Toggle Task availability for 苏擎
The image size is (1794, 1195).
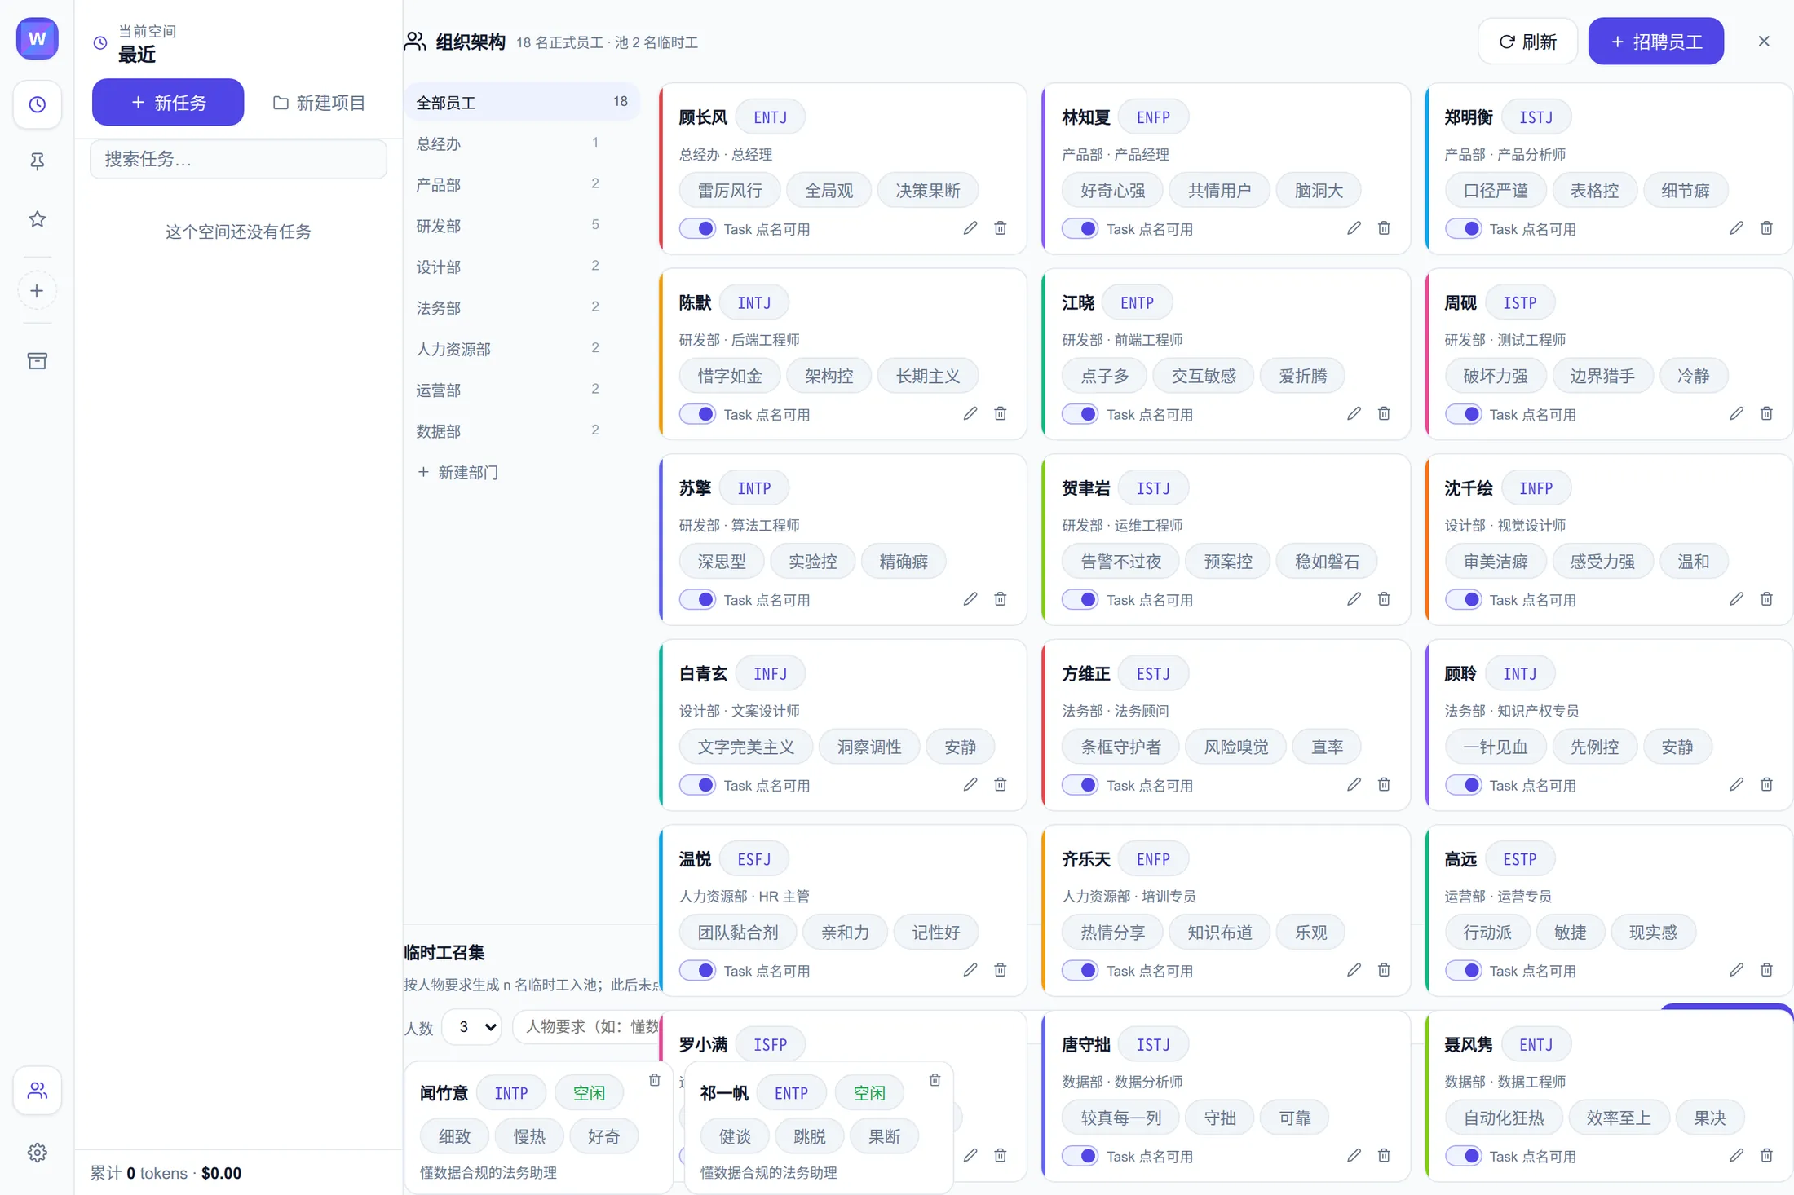[x=697, y=600]
